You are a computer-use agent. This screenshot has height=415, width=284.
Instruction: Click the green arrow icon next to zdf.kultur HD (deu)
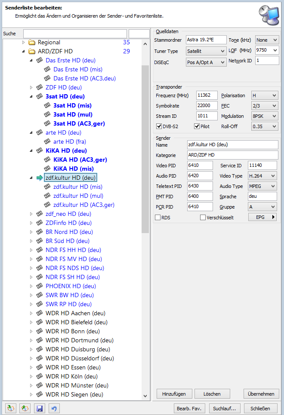point(40,178)
